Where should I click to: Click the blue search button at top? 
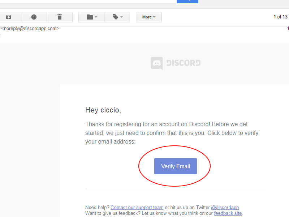coord(187,1)
